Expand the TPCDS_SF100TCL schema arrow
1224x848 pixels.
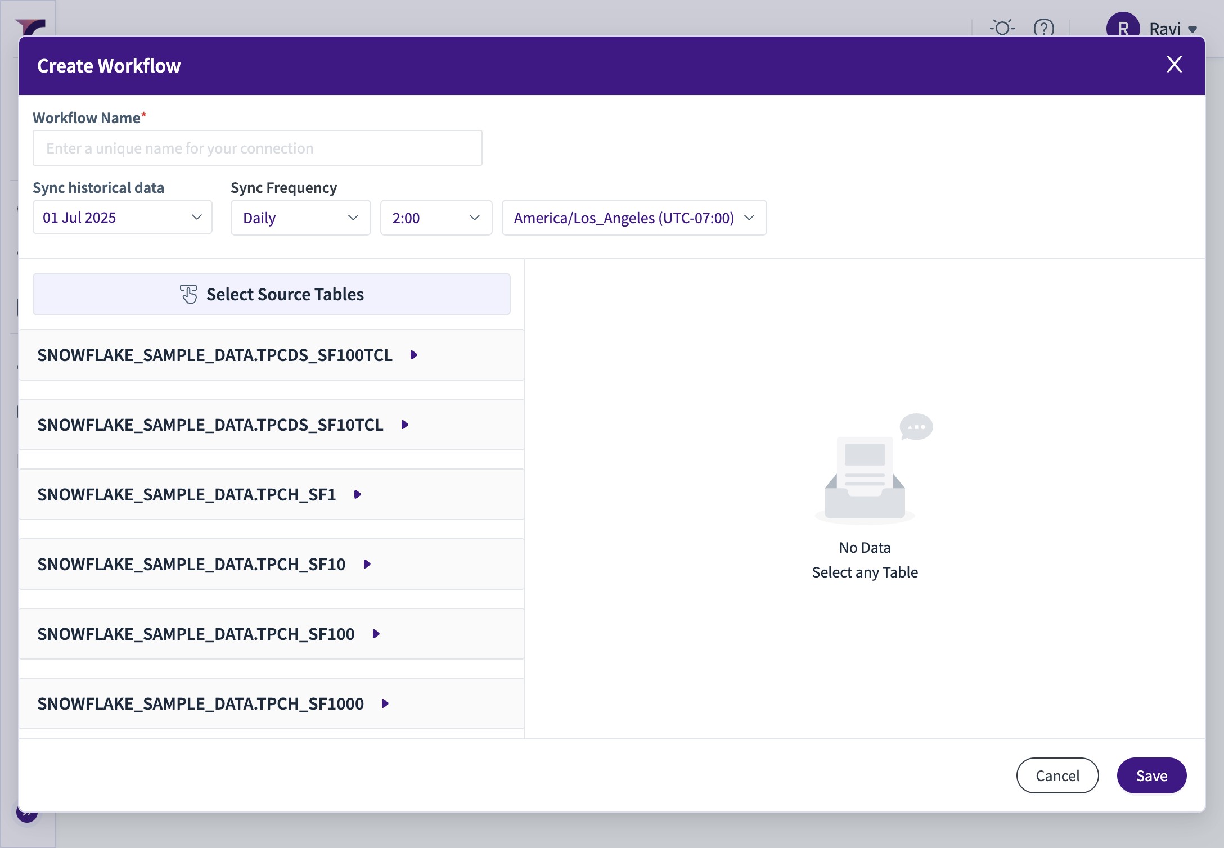coord(414,355)
